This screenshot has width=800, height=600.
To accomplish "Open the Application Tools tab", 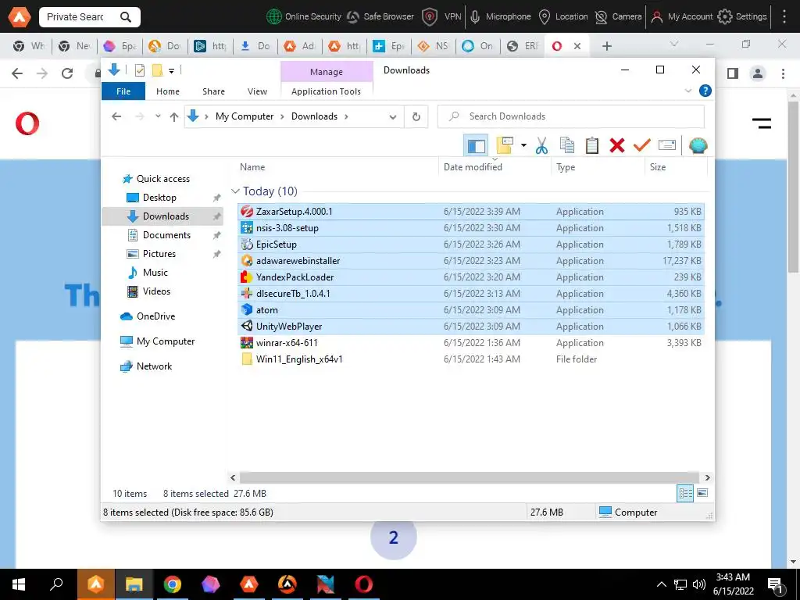I will click(x=326, y=91).
